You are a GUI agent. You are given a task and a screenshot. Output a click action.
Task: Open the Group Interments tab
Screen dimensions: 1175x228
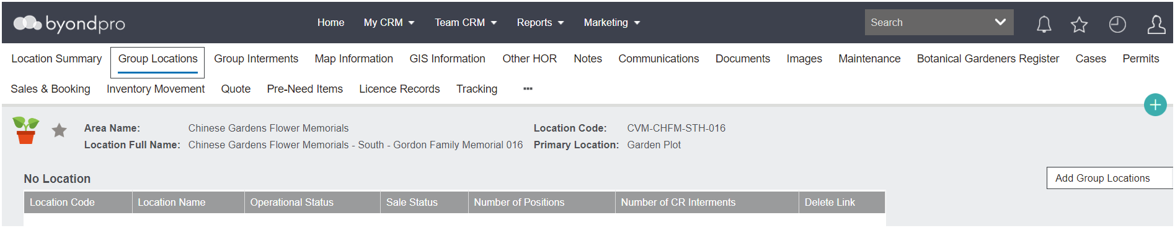pyautogui.click(x=256, y=59)
